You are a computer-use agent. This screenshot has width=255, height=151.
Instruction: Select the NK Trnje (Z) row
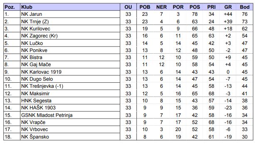[x=128, y=22]
